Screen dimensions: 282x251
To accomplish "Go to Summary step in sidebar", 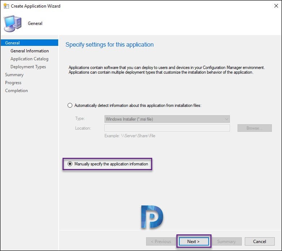I will [x=14, y=75].
